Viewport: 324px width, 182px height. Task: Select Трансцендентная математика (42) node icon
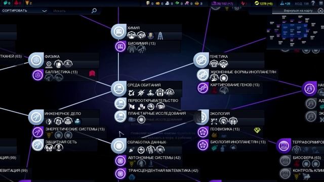coord(120,173)
